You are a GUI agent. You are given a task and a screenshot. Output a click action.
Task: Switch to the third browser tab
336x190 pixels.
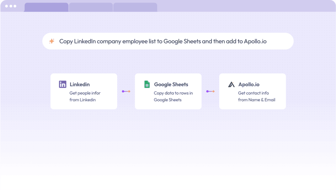[x=135, y=7]
